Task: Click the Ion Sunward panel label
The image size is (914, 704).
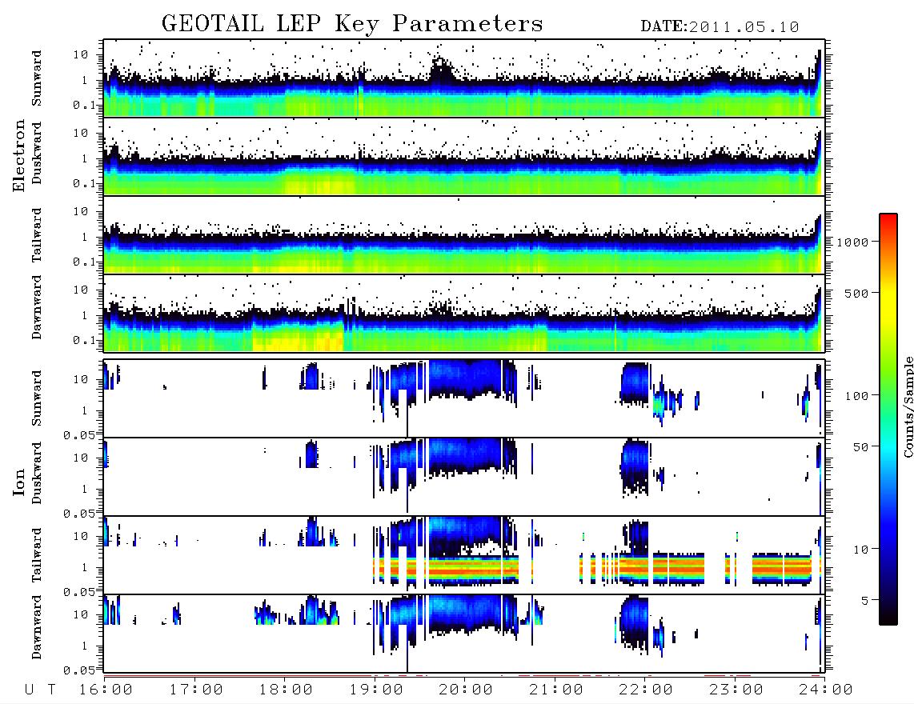Action: (x=37, y=398)
